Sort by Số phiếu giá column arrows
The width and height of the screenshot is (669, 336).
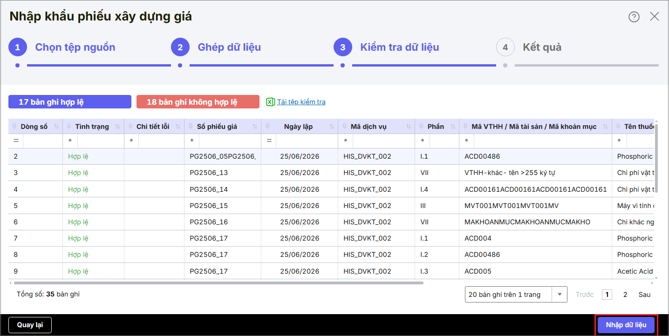point(255,127)
